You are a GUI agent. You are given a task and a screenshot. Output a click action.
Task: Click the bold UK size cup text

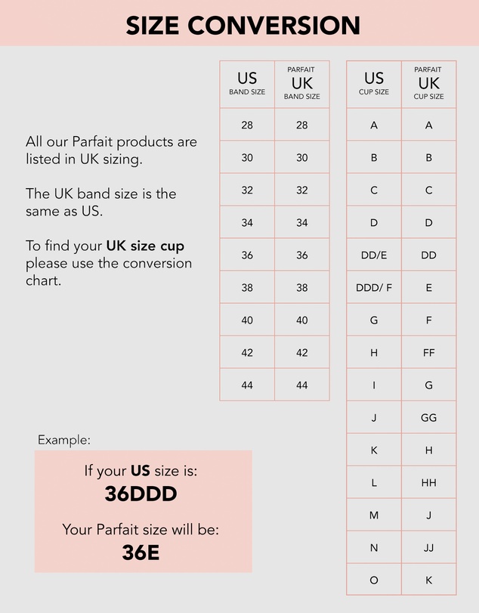(x=145, y=246)
